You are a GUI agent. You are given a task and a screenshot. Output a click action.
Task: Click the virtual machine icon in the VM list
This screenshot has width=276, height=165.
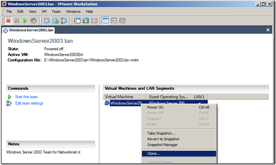point(107,103)
